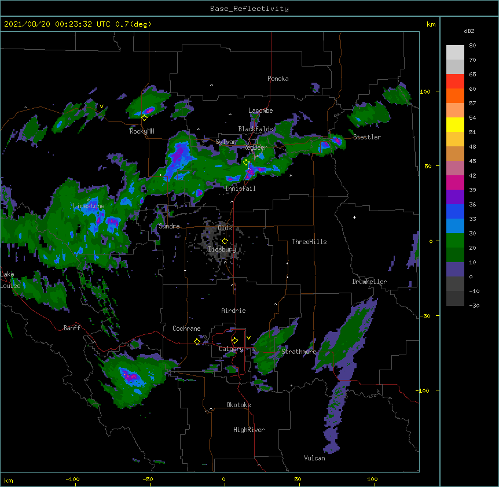Click the km unit label at top right
This screenshot has width=499, height=487.
431,24
